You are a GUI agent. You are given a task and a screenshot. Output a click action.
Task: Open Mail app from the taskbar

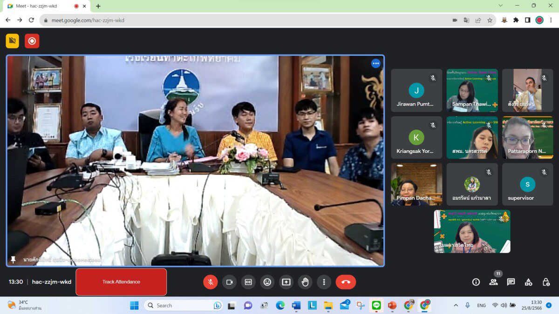[x=345, y=305]
